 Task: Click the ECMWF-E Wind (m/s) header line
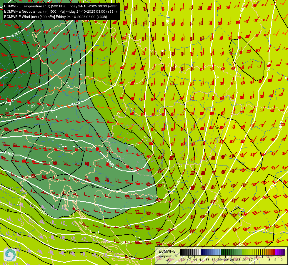coord(55,17)
